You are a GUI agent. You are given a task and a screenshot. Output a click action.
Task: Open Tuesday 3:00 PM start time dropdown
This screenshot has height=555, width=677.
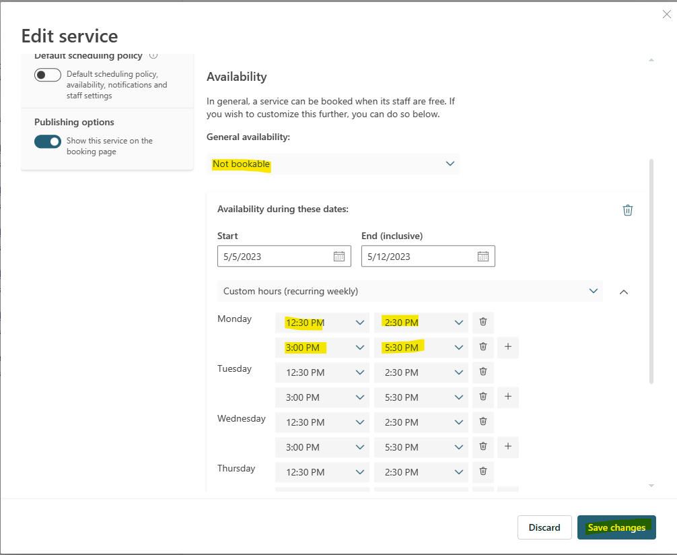click(x=322, y=397)
